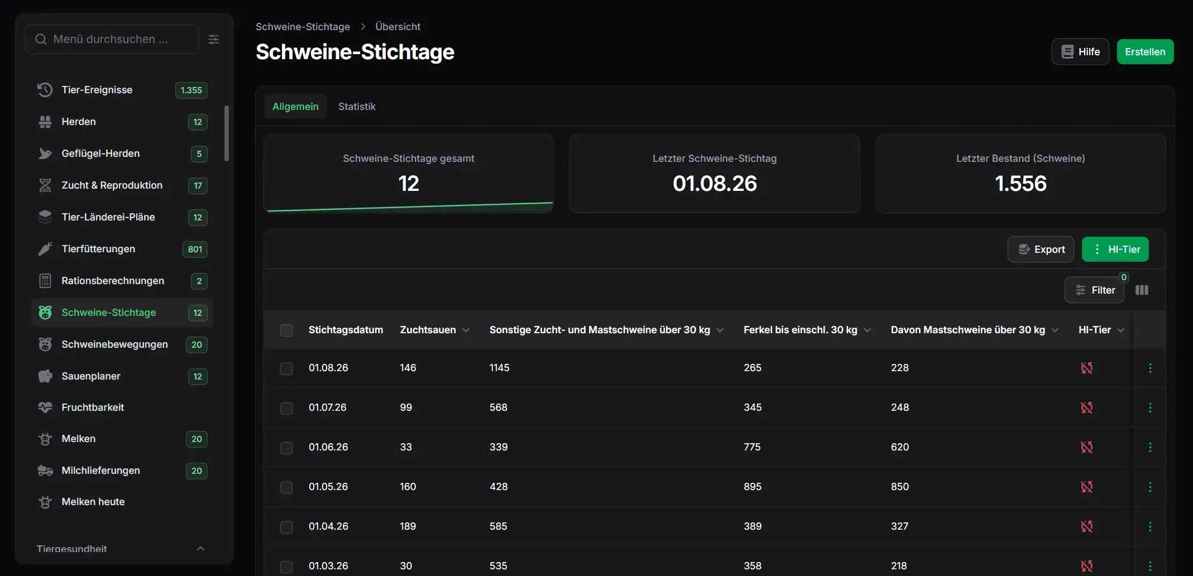Open the Filter button

(1094, 290)
